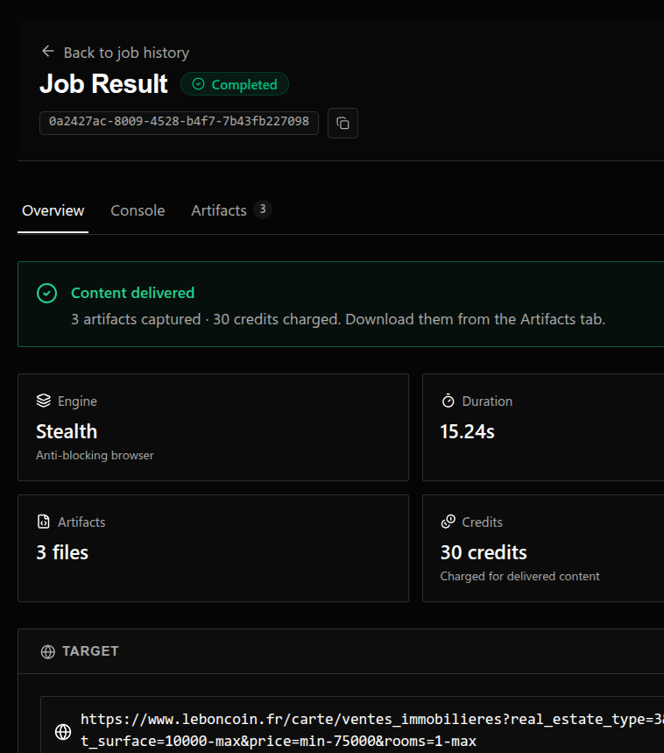
Task: Click the globe icon beside TARGET heading
Action: pos(48,651)
